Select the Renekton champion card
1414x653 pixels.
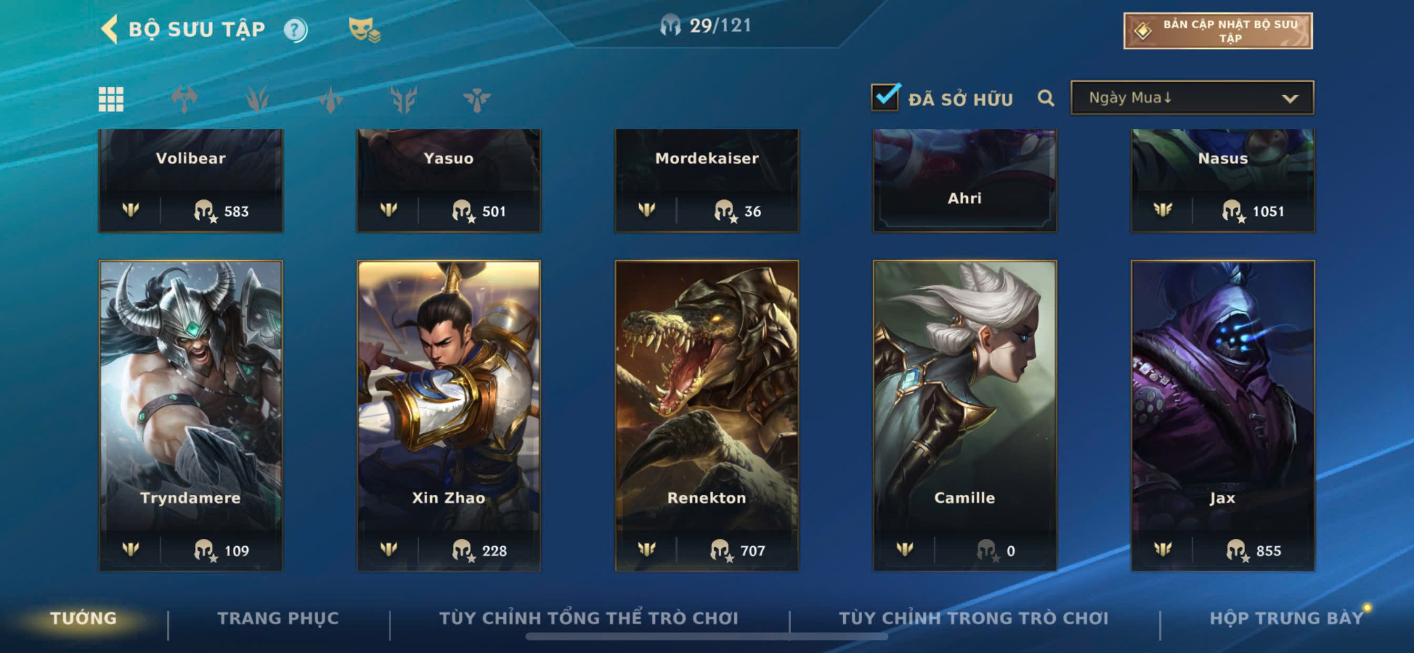coord(706,415)
